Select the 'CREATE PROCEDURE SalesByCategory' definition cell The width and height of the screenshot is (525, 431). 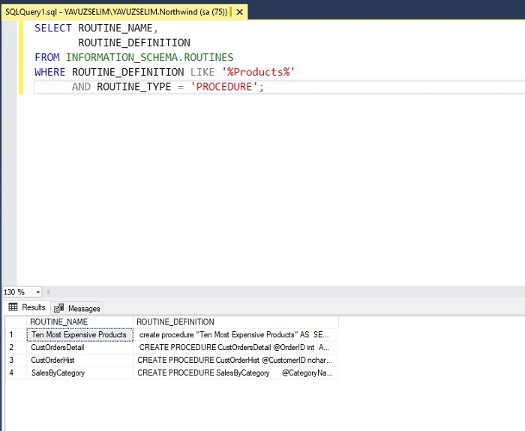(x=235, y=373)
